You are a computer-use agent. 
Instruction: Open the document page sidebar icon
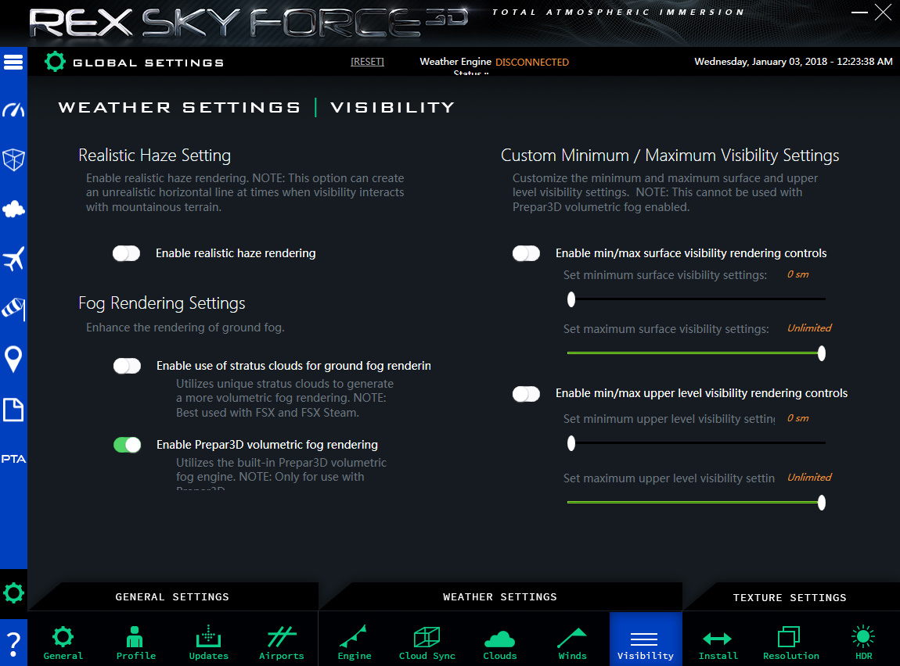coord(13,410)
